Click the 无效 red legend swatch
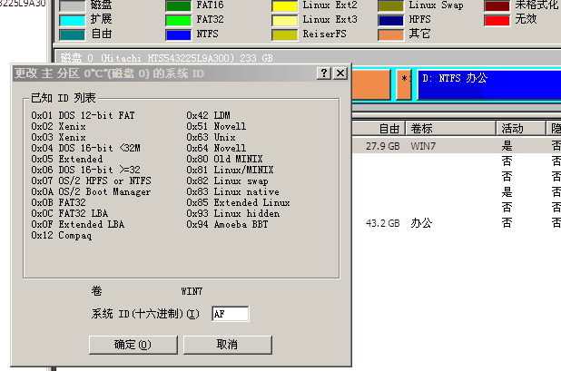Viewport: 561px width, 371px height. (x=497, y=19)
